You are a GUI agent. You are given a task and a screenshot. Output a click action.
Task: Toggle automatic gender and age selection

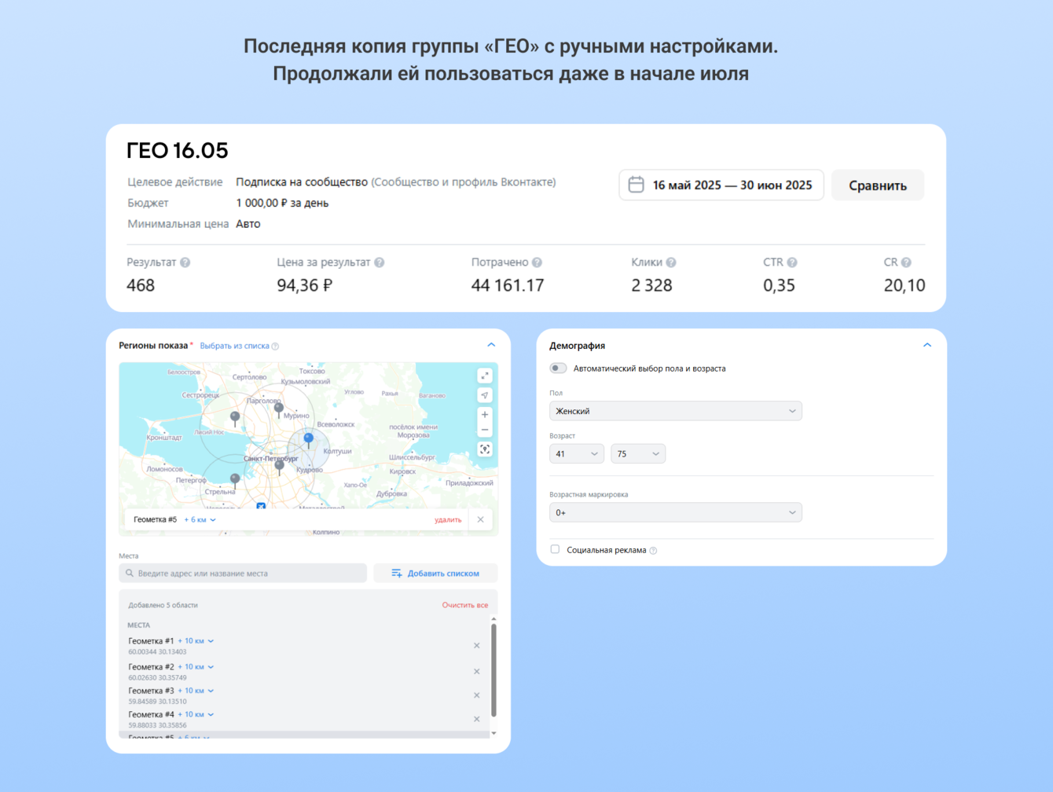(x=558, y=368)
